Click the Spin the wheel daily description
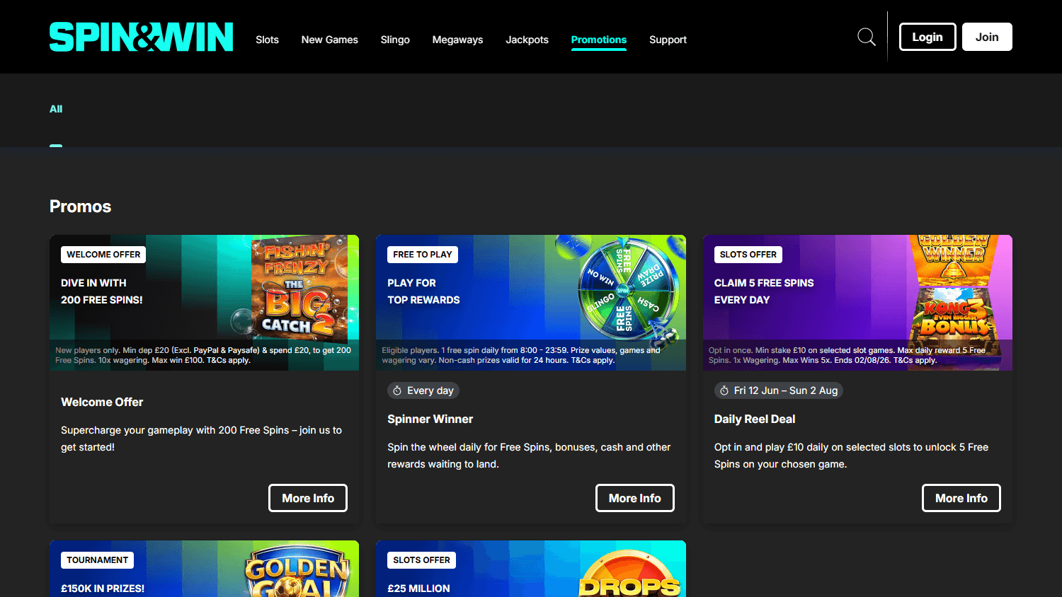The width and height of the screenshot is (1062, 597). [x=529, y=456]
